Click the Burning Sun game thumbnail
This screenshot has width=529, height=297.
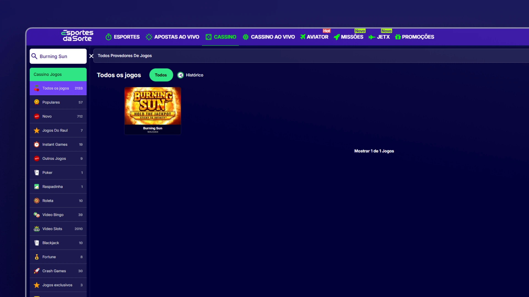point(153,106)
